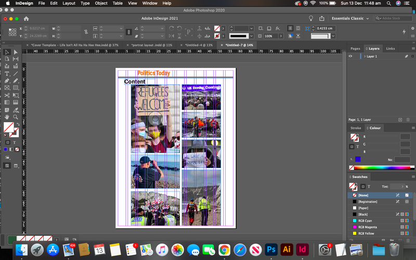This screenshot has width=416, height=260.
Task: Click the Flip Horizontal icon
Action: coord(172,36)
